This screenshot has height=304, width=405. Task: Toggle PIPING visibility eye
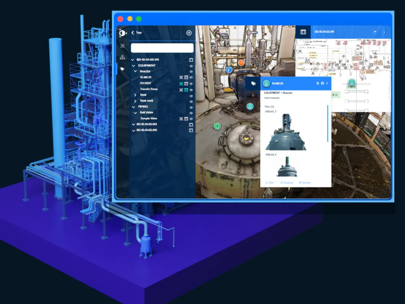(x=191, y=107)
